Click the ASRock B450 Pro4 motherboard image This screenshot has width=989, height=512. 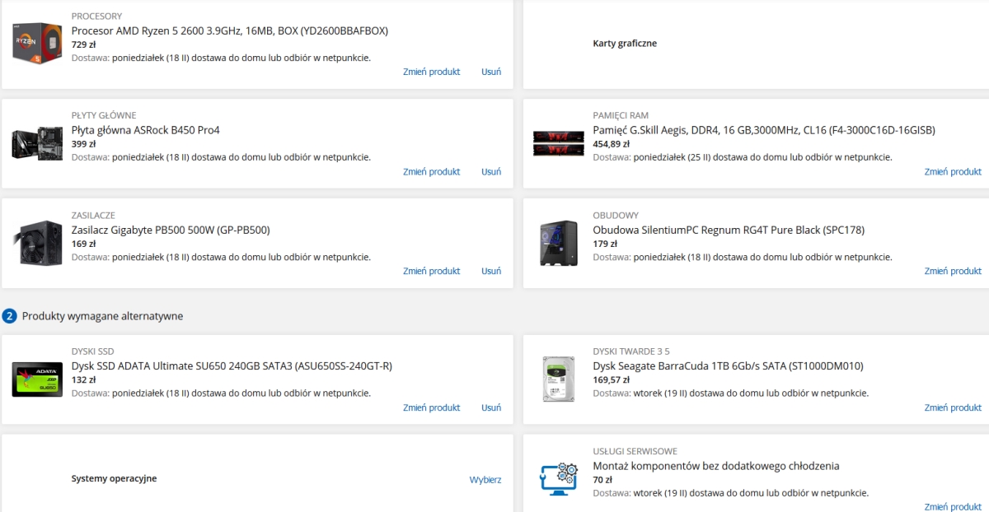(37, 143)
